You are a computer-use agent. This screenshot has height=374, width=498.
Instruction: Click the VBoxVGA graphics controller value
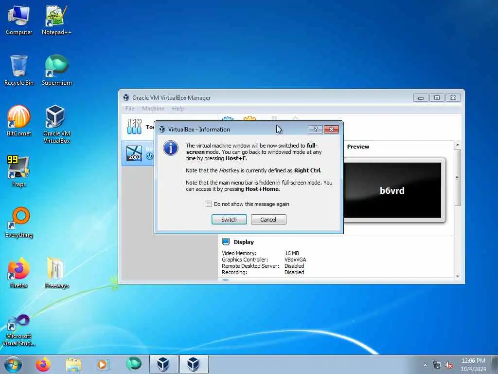(295, 260)
